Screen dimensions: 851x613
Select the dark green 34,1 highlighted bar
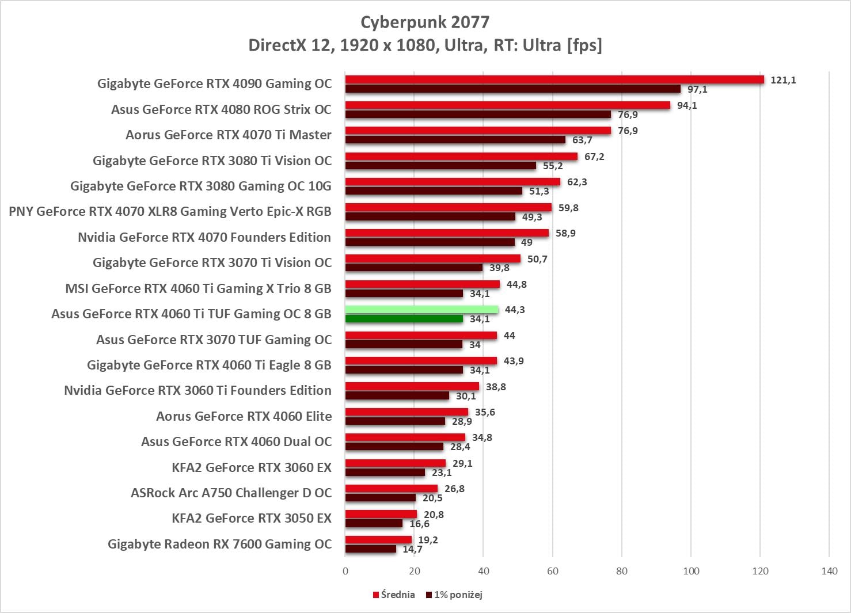[x=404, y=319]
